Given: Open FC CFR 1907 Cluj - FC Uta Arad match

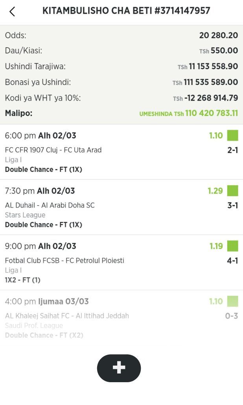Looking at the screenshot, I should pyautogui.click(x=53, y=150).
